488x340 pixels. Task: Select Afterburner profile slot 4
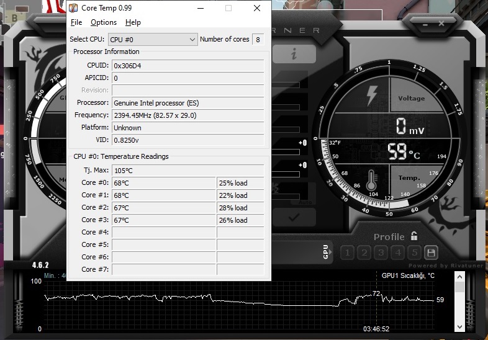(x=398, y=253)
